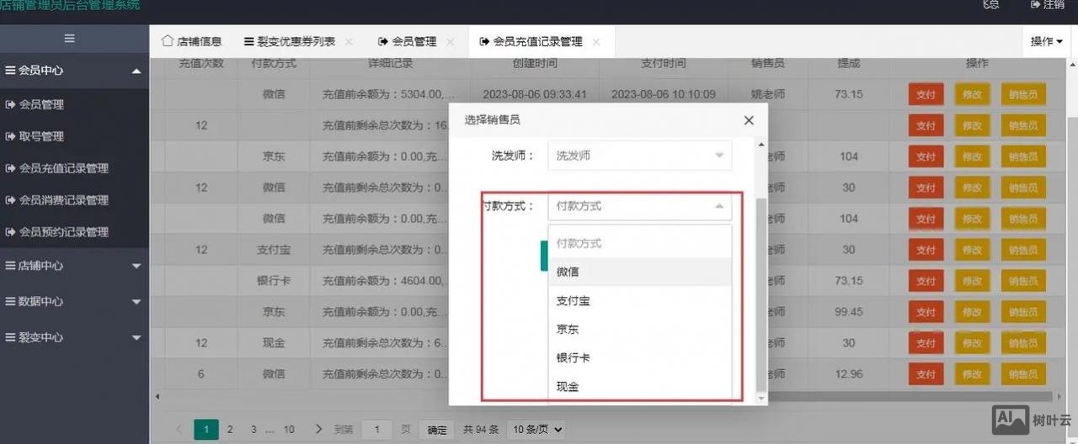1078x444 pixels.
Task: Expand the 裂变中心 sidebar group
Action: click(x=74, y=337)
